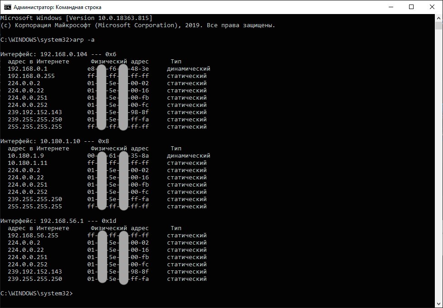Close the Command Prompt window
Viewport: 443px width, 308px height.
pyautogui.click(x=432, y=7)
